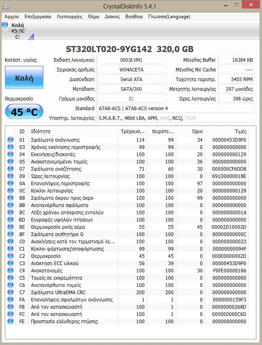Open the Δίσκος menu
The height and width of the screenshot is (345, 262).
pyautogui.click(x=112, y=17)
